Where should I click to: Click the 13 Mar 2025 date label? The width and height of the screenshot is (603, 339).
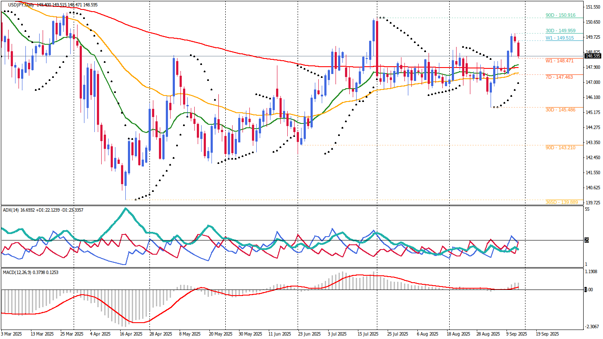pyautogui.click(x=42, y=334)
